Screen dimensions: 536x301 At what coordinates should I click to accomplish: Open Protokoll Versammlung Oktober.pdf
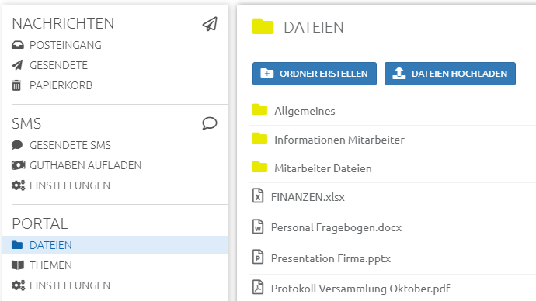[360, 289]
